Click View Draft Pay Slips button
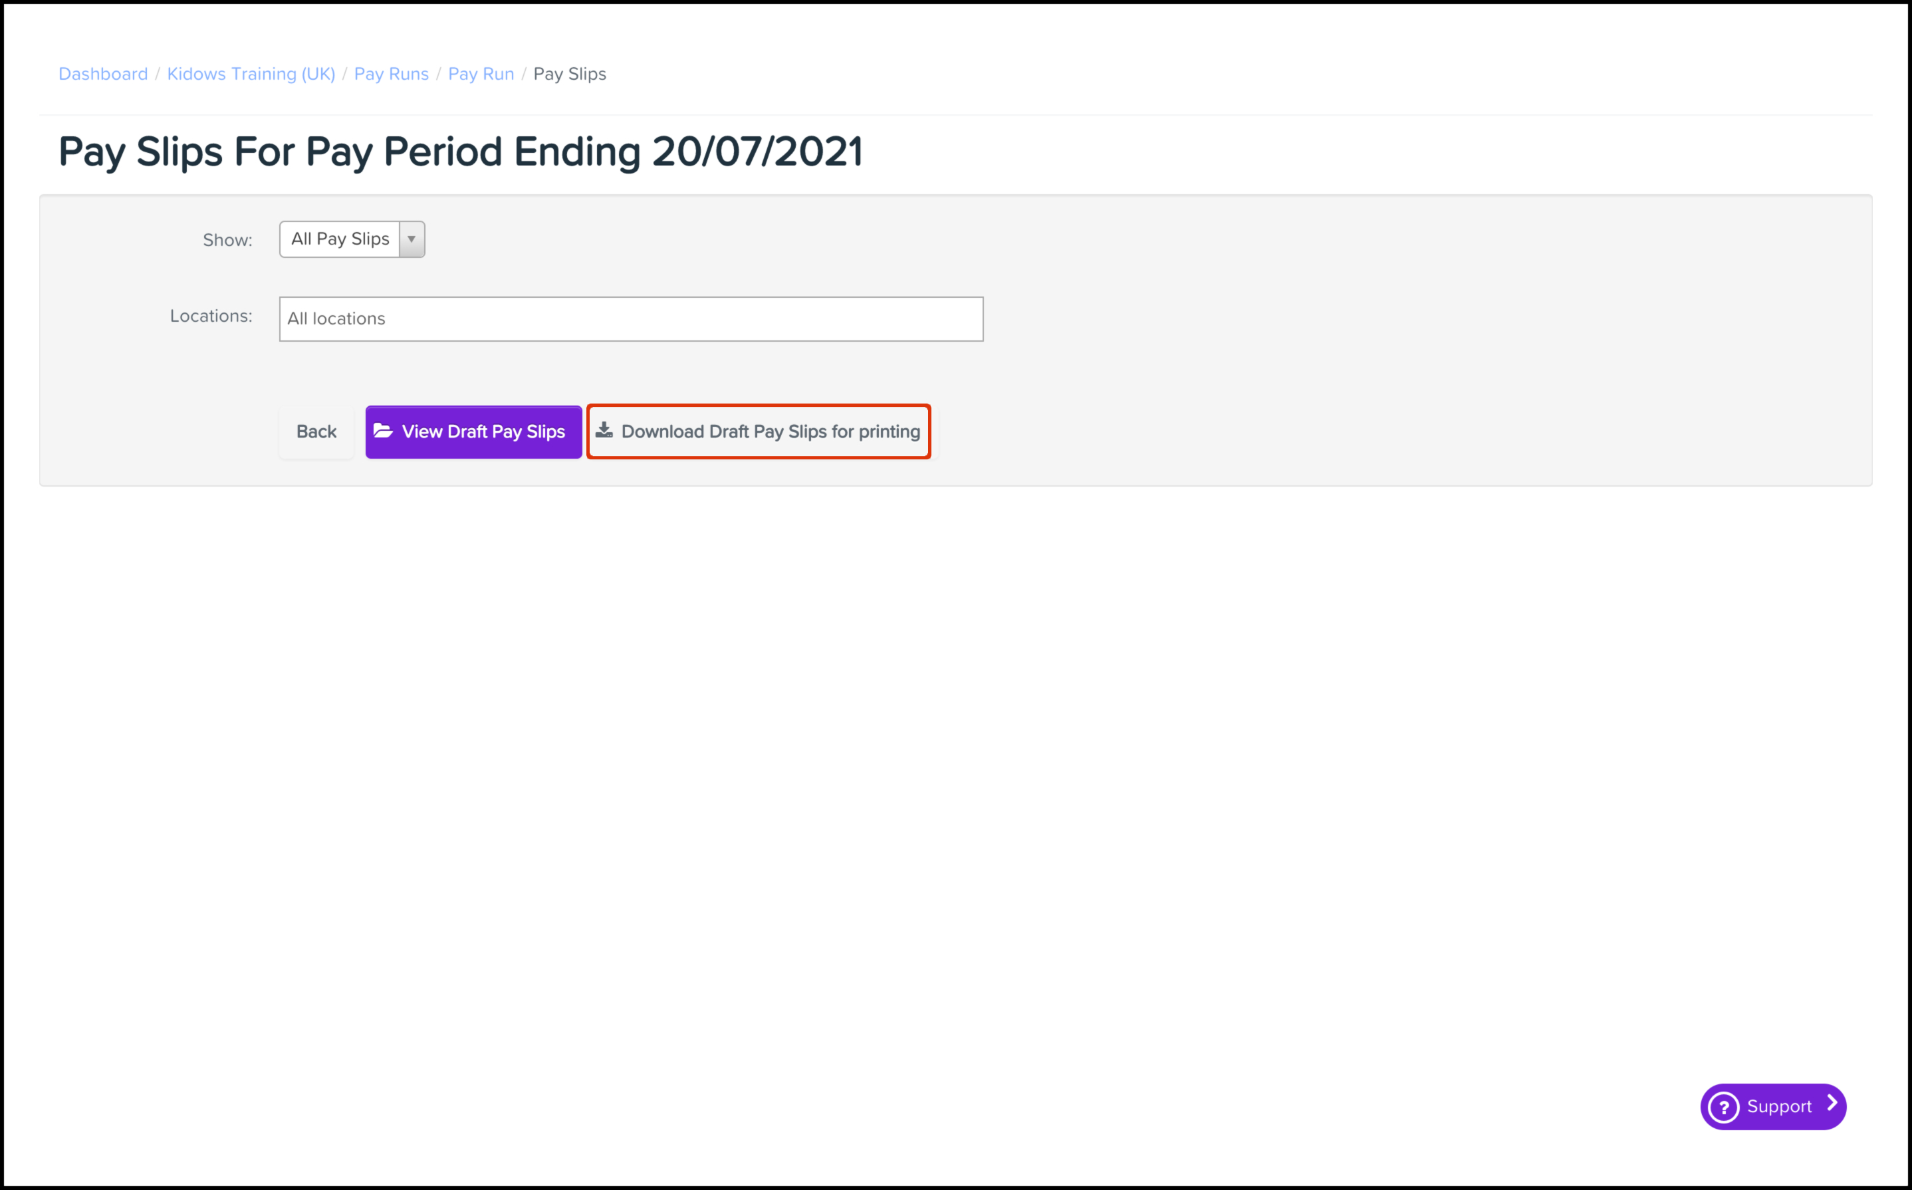This screenshot has width=1912, height=1190. point(473,432)
